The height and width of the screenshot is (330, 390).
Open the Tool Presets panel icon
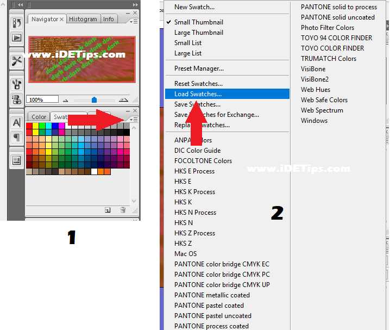pyautogui.click(x=17, y=61)
